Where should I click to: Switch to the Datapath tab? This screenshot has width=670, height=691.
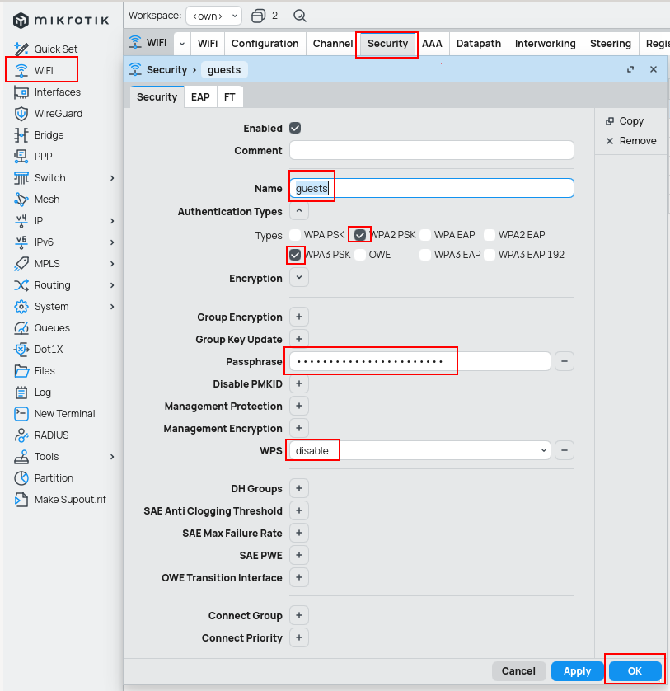(x=479, y=44)
